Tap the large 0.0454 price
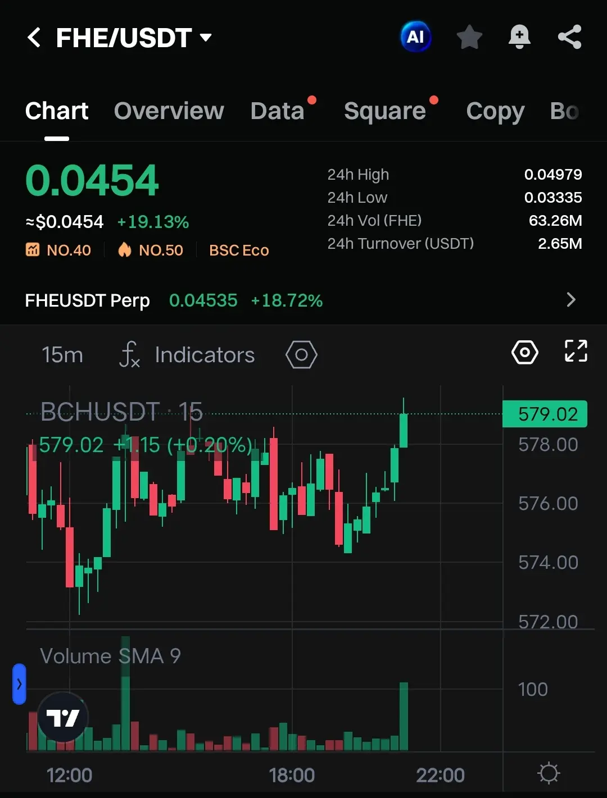 (x=92, y=180)
